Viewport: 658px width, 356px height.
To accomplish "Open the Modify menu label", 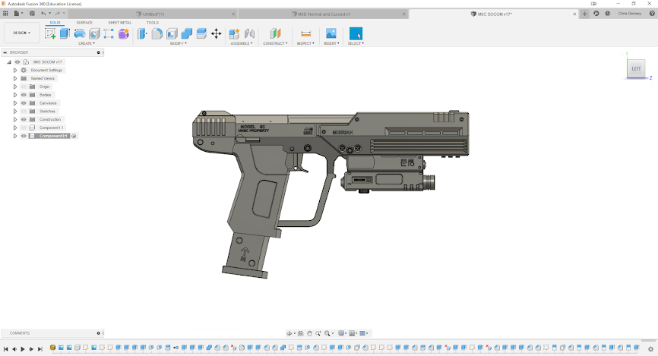I will [x=178, y=43].
